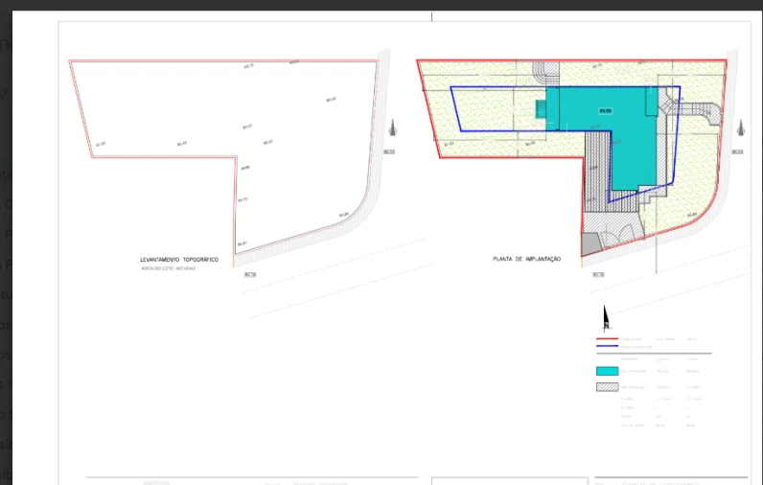763x485 pixels.
Task: Select hatched paved strip below the cyan building
Action: point(598,168)
